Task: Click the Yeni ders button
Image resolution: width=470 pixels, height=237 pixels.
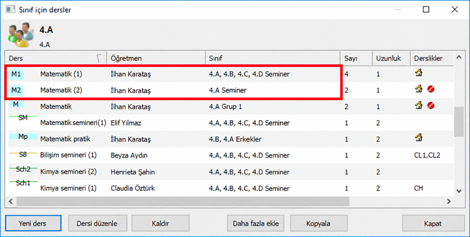Action: [33, 223]
